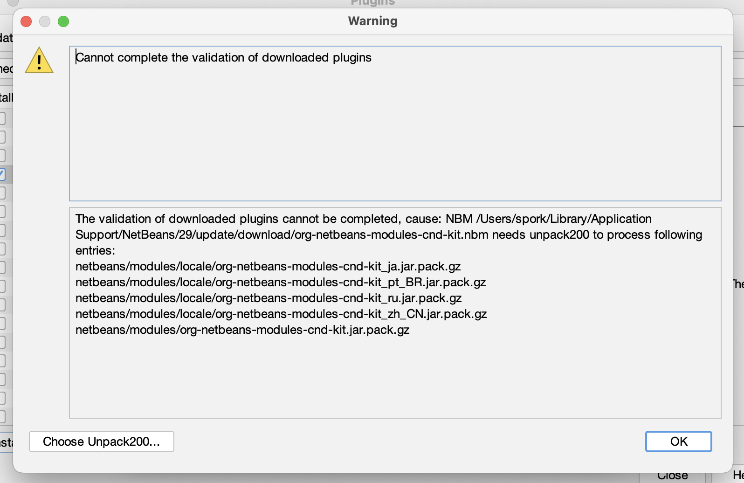This screenshot has width=744, height=483.
Task: Click the cnd-kit_zh_CN.jar.pack.gz entry line
Action: point(281,314)
